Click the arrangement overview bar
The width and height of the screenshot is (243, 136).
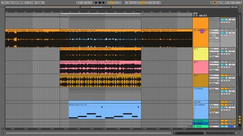point(118,7)
